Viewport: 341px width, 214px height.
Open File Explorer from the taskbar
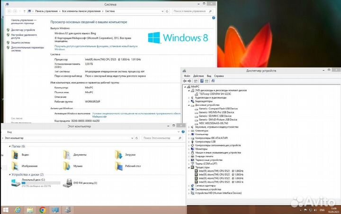(x=30, y=210)
